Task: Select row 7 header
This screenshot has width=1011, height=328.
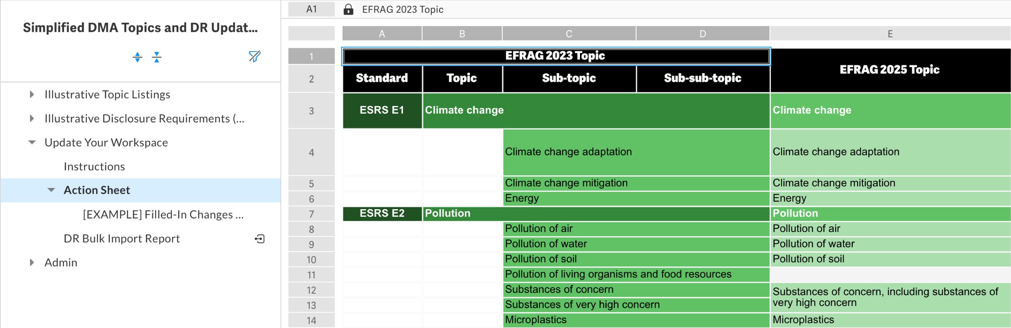Action: click(x=311, y=214)
